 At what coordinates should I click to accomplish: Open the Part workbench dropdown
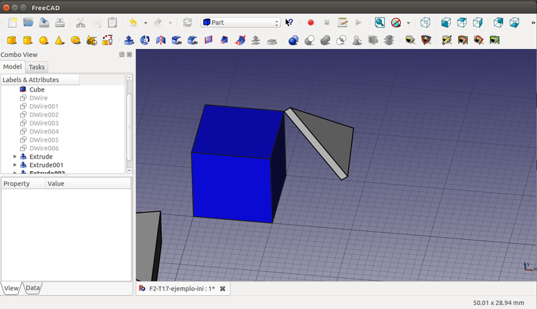click(240, 22)
